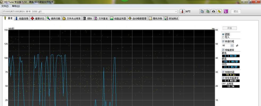Click the CPU usage value 13.3%
261x106 pixels.
point(231,86)
